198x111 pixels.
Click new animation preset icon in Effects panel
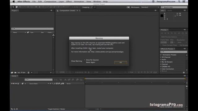184,73
